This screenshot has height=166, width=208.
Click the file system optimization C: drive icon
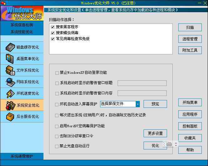(x=10, y=70)
